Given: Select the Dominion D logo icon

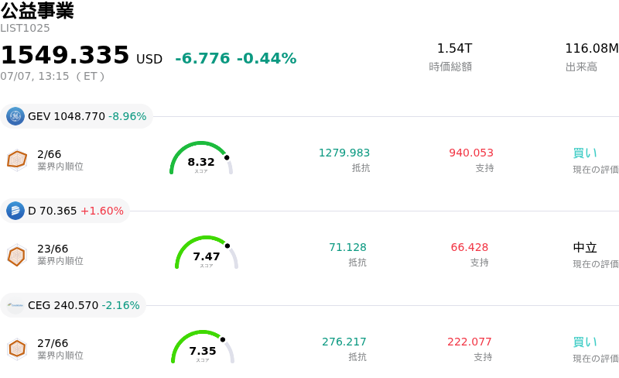Looking at the screenshot, I should (x=15, y=211).
